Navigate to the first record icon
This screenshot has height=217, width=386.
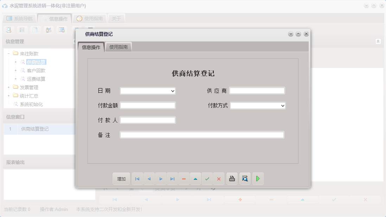pos(137,178)
